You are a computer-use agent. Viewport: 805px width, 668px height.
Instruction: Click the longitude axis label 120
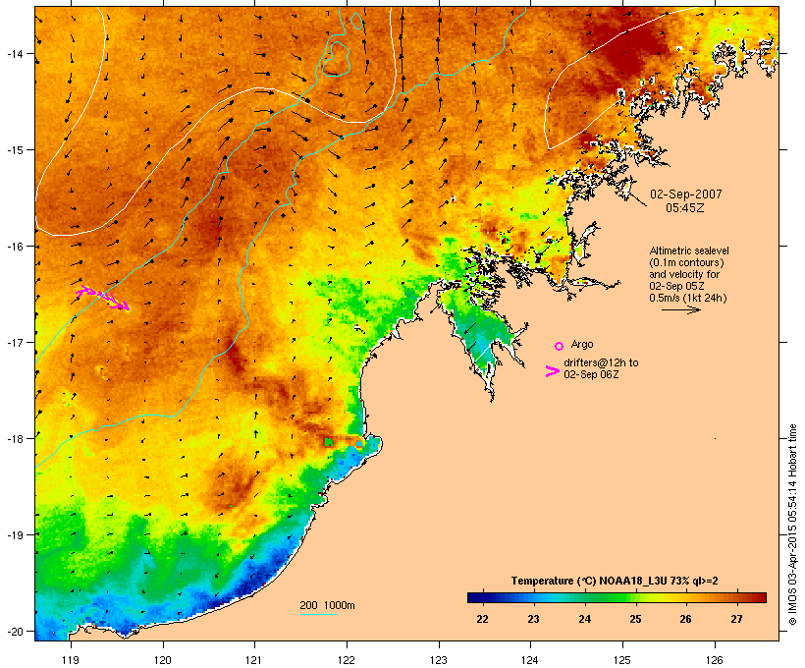click(163, 660)
